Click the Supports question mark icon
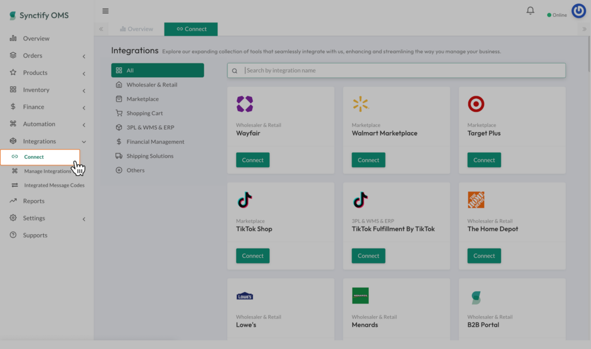Screen dimensions: 591x349 point(13,235)
